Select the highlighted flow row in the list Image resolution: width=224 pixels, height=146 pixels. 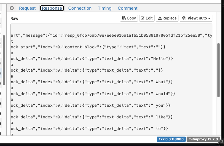1,73
